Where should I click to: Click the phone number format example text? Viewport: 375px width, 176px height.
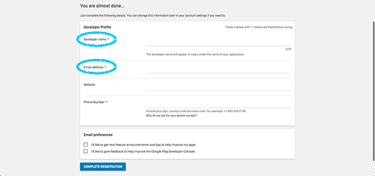coord(196,111)
